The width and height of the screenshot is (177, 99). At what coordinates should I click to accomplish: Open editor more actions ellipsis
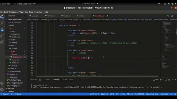(175, 16)
